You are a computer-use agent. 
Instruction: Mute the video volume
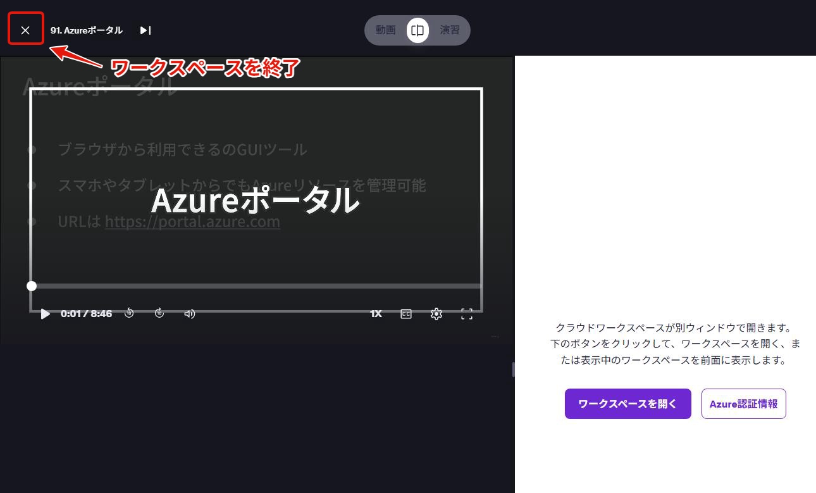189,313
